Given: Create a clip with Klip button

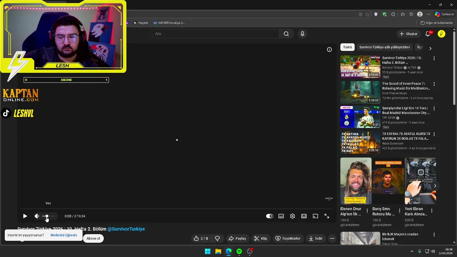Looking at the screenshot, I should pyautogui.click(x=261, y=238).
